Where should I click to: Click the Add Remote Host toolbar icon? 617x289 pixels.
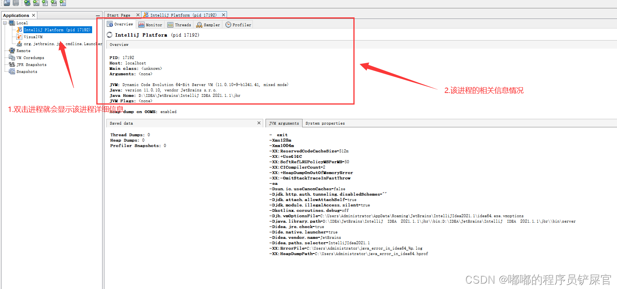(x=27, y=3)
